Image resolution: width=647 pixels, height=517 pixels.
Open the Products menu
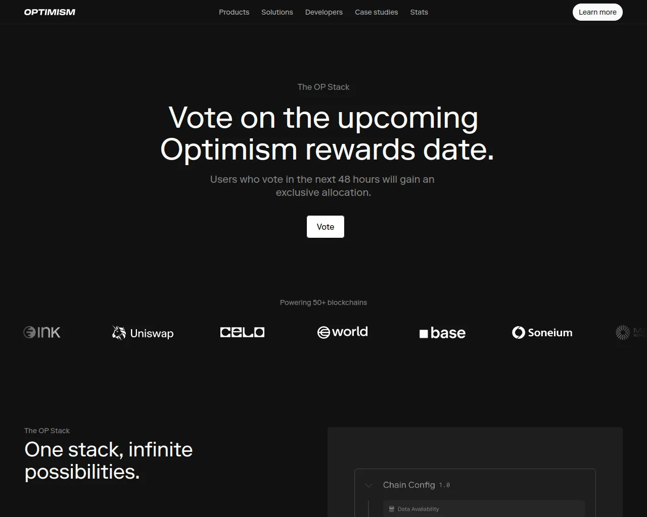coord(234,12)
